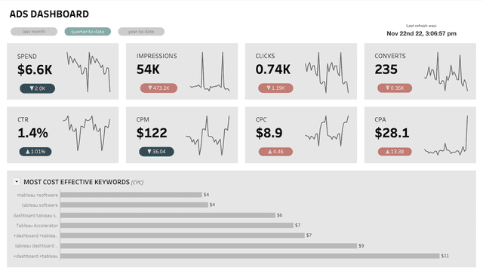
Task: Click the CONVERTS change badge 0.35K
Action: pyautogui.click(x=395, y=88)
